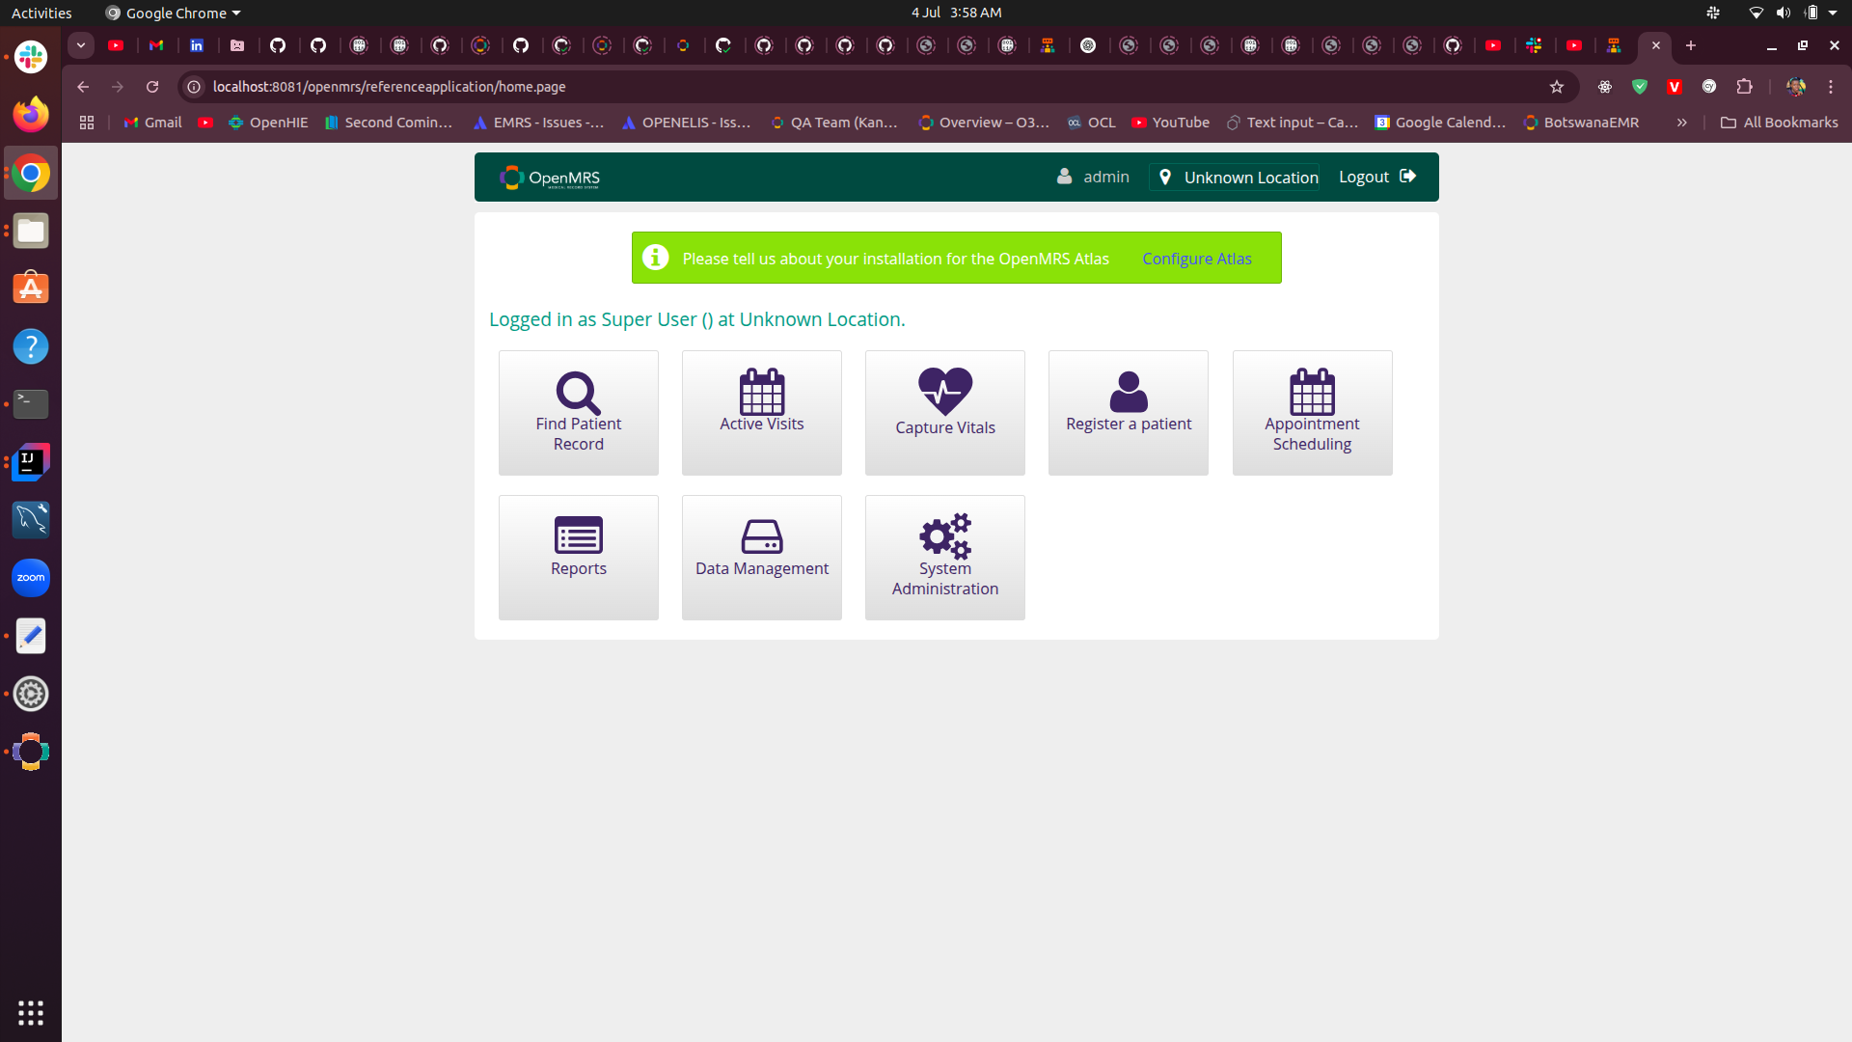This screenshot has height=1042, width=1852.
Task: Open the Chrome apps grid shortcut
Action: [x=87, y=123]
